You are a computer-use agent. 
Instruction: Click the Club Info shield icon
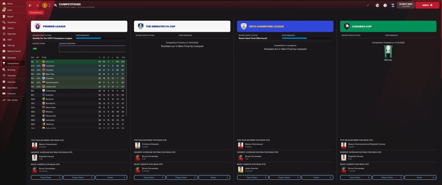click(x=4, y=82)
